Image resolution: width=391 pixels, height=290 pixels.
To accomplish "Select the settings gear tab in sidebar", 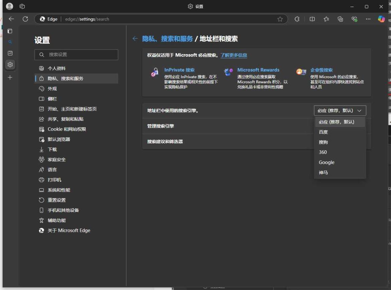I will coord(10,64).
